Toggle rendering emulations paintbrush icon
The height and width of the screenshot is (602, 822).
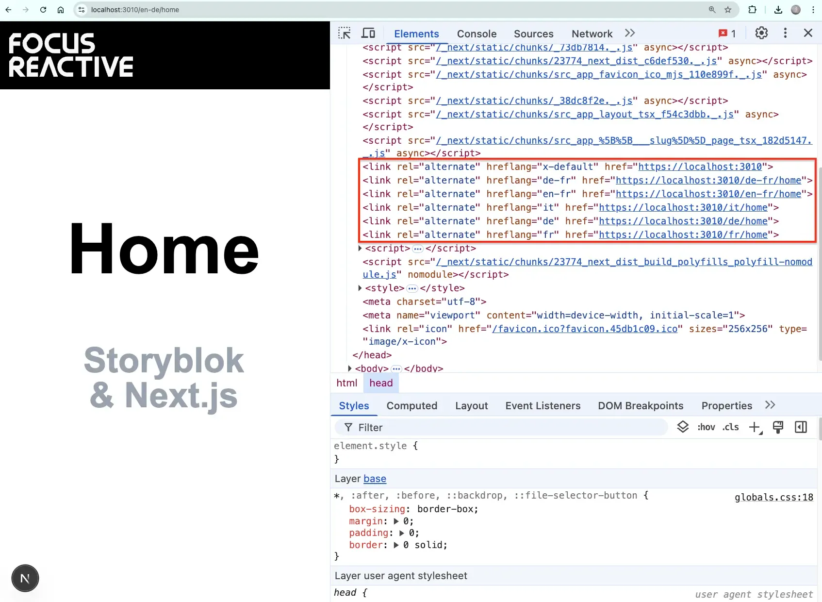(x=778, y=427)
